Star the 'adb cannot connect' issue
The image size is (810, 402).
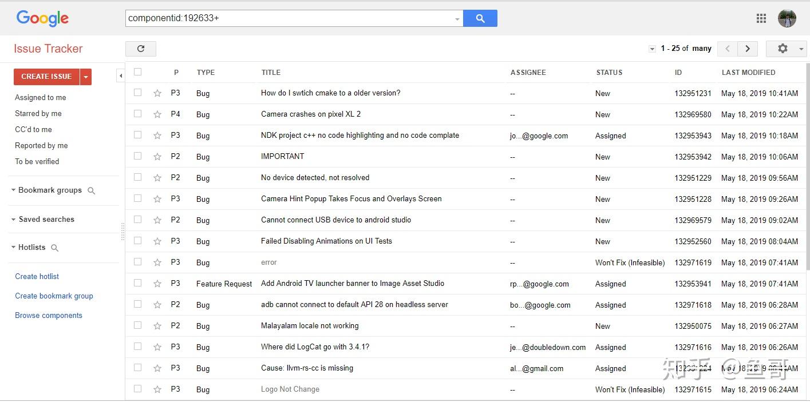[157, 305]
